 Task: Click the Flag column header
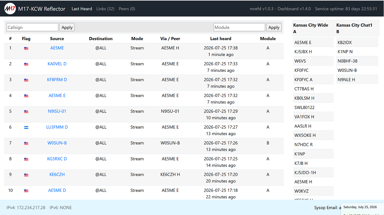tap(26, 39)
